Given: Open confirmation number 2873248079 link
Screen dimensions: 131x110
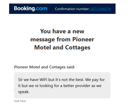Looking at the screenshot, I should (100, 9).
